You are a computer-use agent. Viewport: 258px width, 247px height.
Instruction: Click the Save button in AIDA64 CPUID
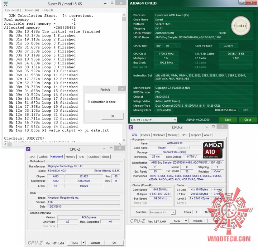(x=228, y=120)
